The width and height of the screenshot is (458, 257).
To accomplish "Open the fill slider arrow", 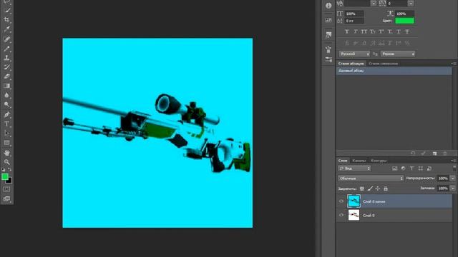I will click(x=453, y=188).
